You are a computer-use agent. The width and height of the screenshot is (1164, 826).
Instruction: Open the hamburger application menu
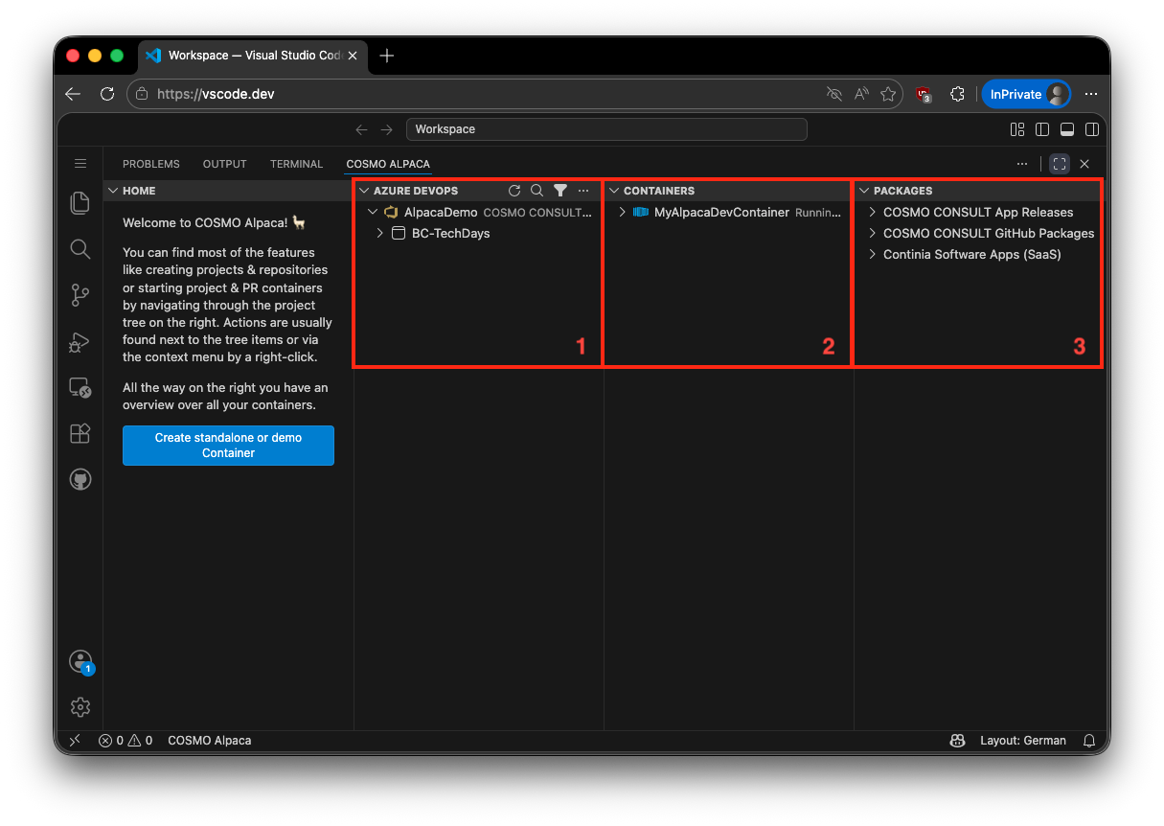click(x=80, y=164)
